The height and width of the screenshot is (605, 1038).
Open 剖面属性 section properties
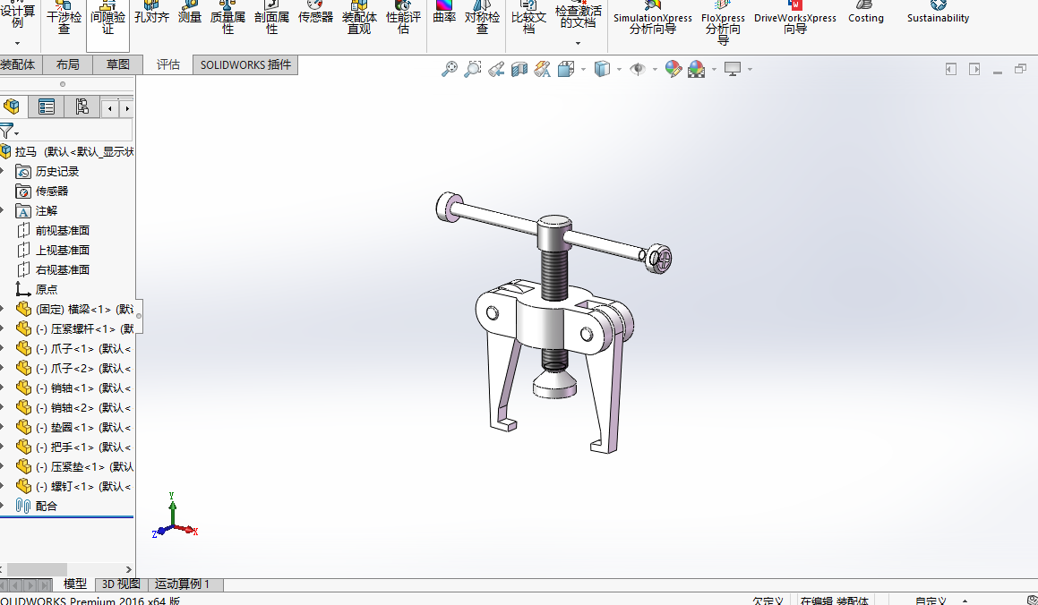click(x=271, y=18)
